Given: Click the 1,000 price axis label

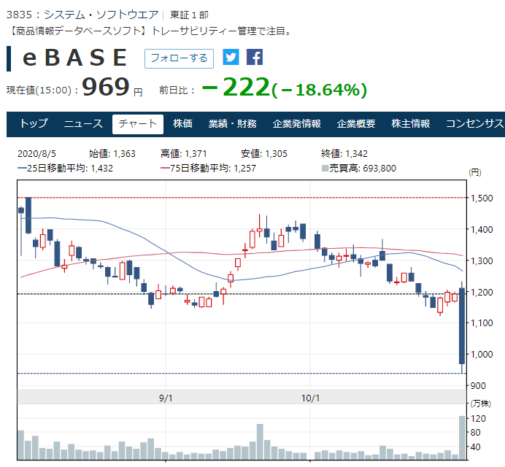Looking at the screenshot, I should point(482,355).
